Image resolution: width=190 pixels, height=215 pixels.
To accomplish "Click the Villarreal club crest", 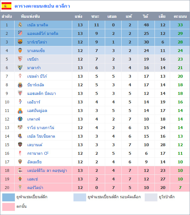I will pyautogui.click(x=20, y=85).
